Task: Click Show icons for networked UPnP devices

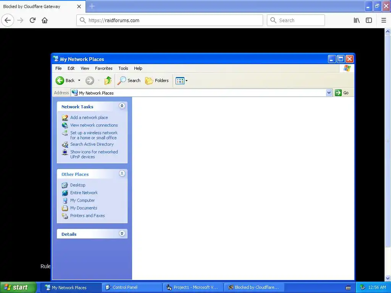Action: click(94, 154)
